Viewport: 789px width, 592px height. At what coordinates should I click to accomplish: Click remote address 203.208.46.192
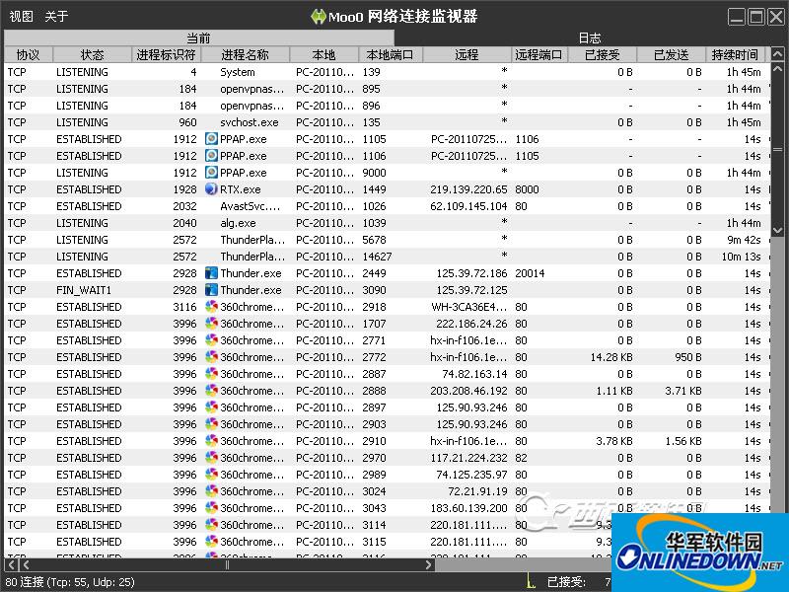[x=468, y=391]
